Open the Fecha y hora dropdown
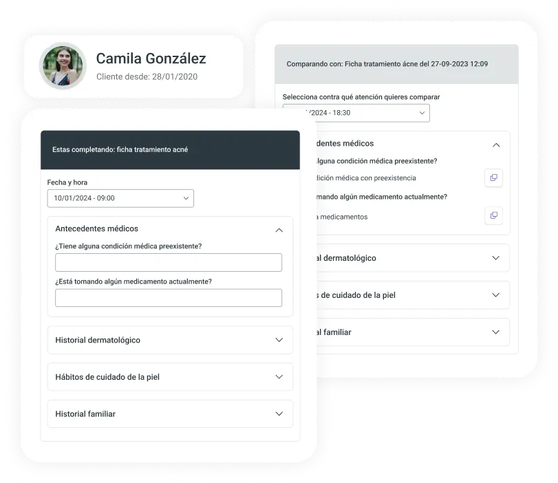 (120, 198)
